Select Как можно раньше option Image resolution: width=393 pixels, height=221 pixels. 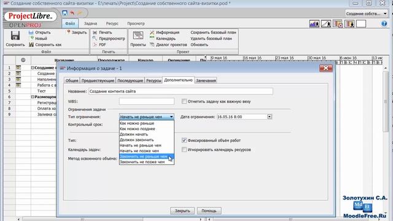(147, 123)
